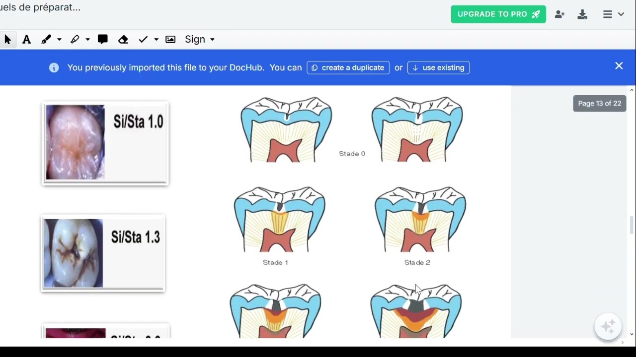The image size is (636, 357).
Task: Select the Comment bubble tool
Action: tap(103, 40)
